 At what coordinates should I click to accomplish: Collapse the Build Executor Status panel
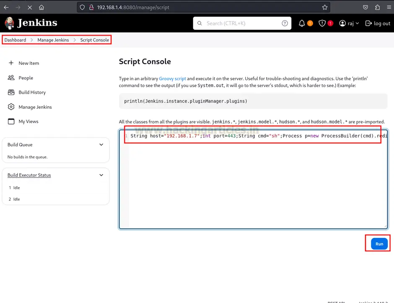point(101,175)
